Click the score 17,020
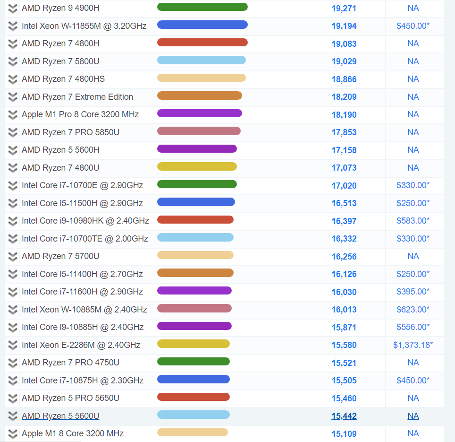 point(344,186)
